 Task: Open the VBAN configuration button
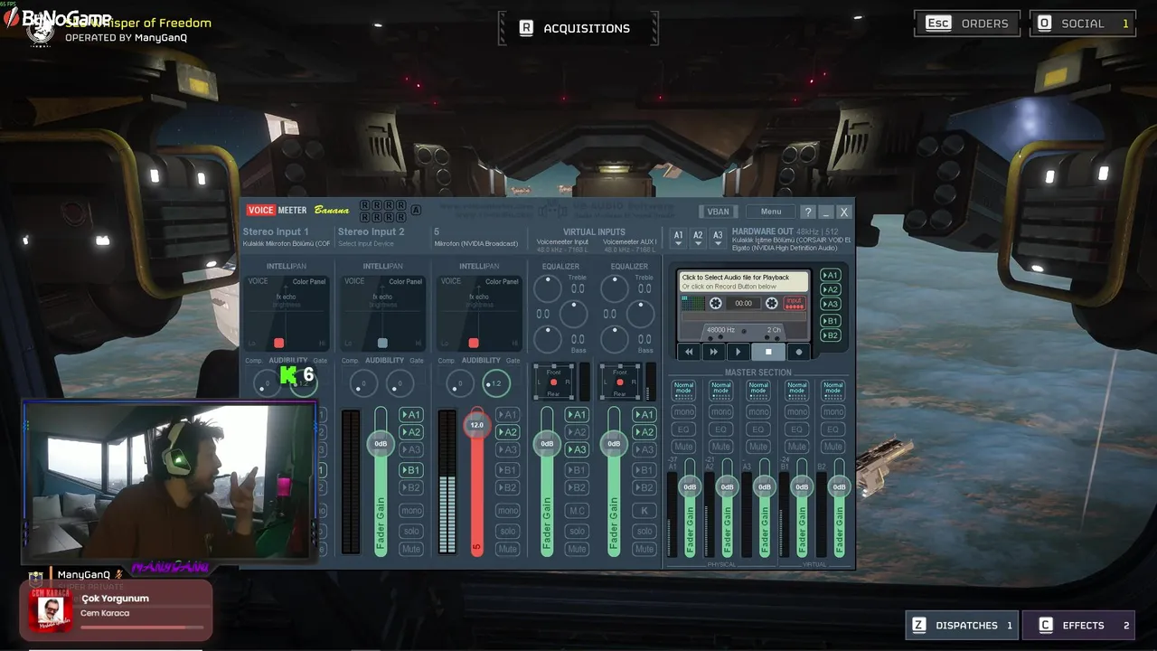tap(719, 212)
